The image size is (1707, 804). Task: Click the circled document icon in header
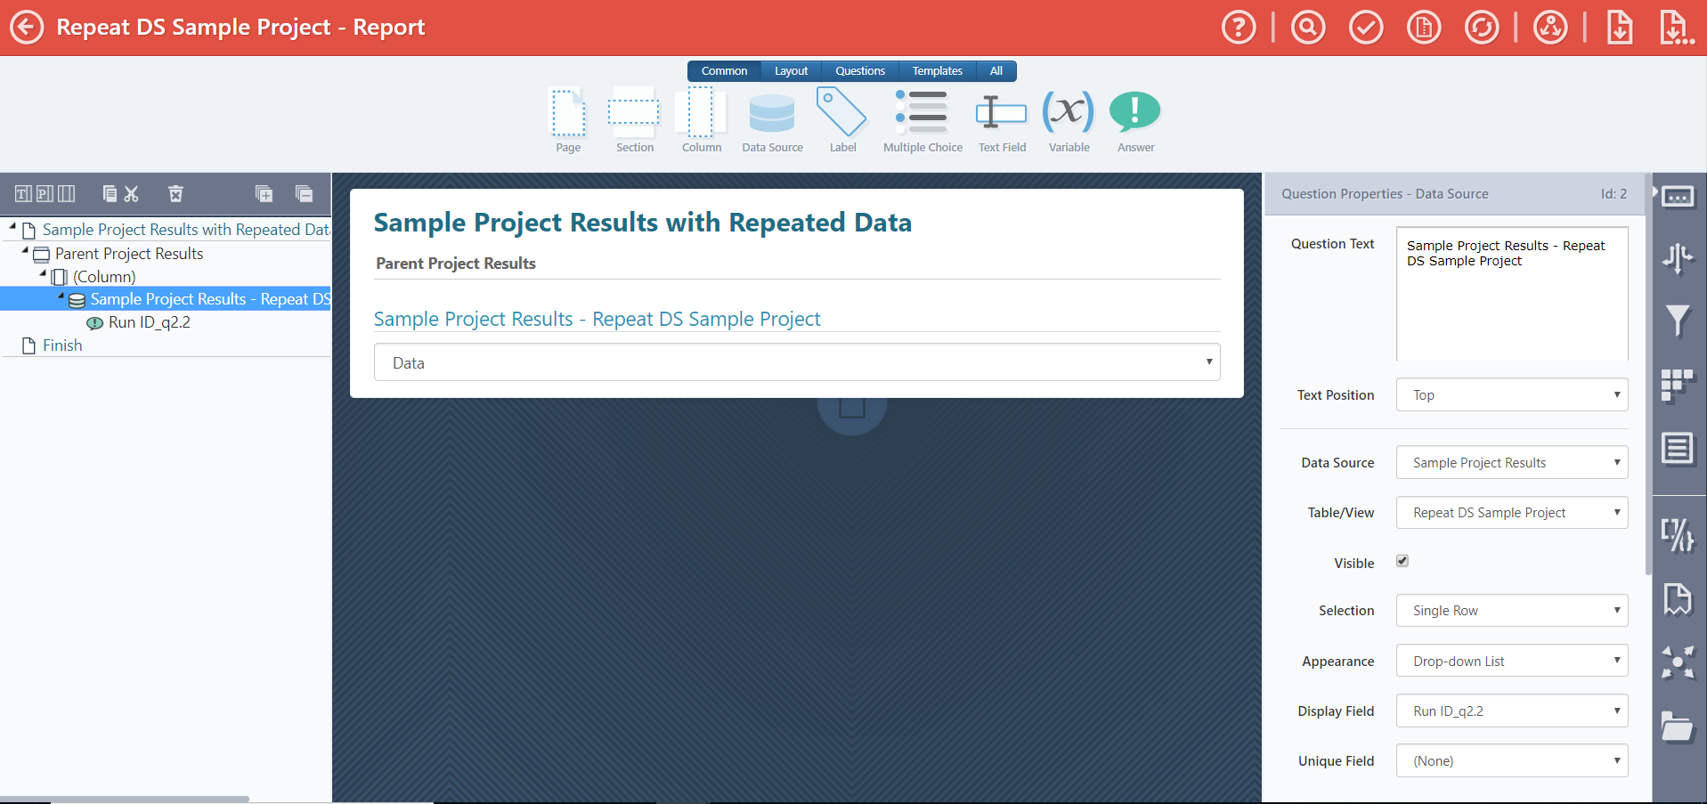(1424, 27)
